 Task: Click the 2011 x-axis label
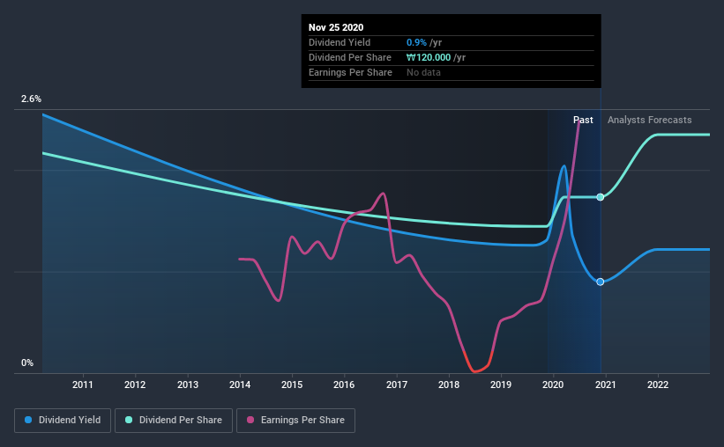tap(83, 385)
